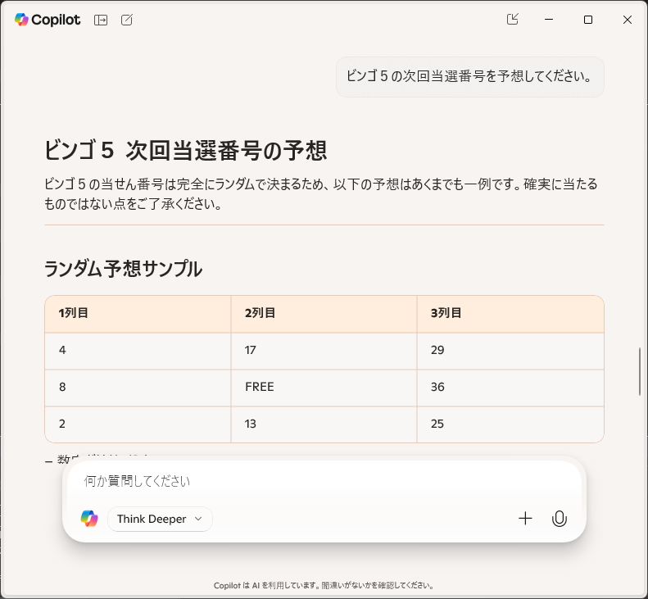Close the Copilot window
The image size is (648, 599).
click(628, 20)
